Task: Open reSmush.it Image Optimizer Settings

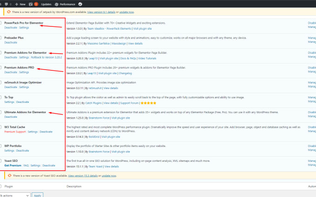Action: (x=24, y=87)
